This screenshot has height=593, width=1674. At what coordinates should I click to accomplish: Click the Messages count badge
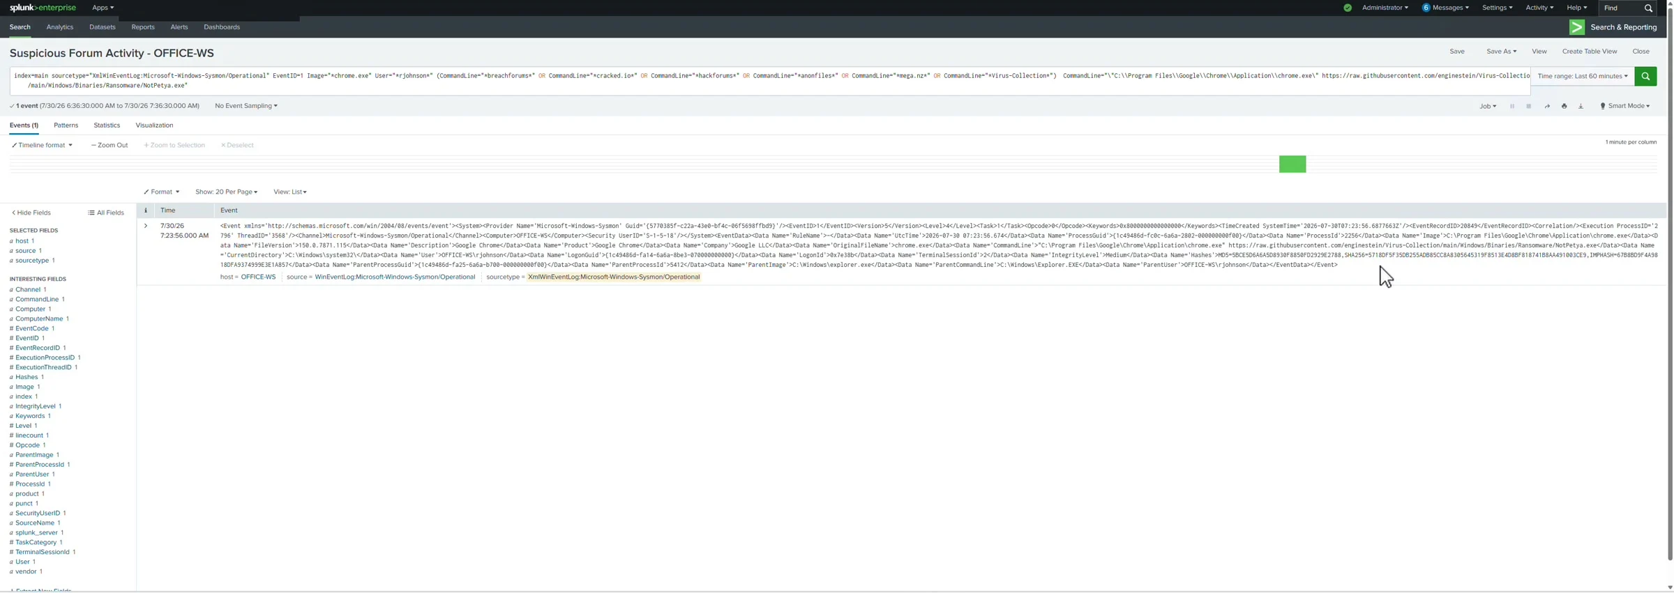[1426, 8]
